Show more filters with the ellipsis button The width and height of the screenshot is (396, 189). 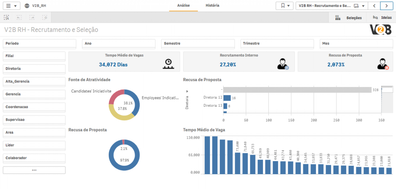(34, 170)
